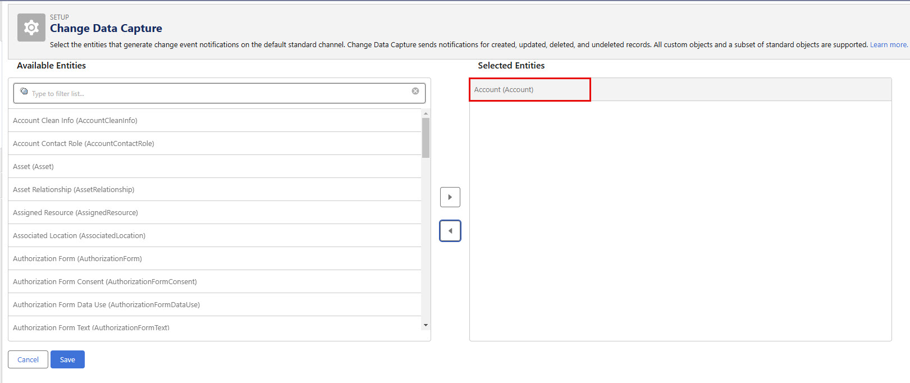Image resolution: width=910 pixels, height=383 pixels.
Task: Select Account Contact Role (AccountContactRole)
Action: (214, 143)
